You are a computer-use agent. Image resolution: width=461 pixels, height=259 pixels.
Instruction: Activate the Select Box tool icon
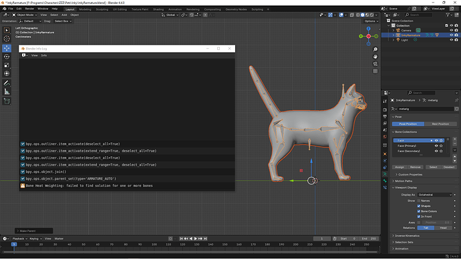click(x=7, y=30)
